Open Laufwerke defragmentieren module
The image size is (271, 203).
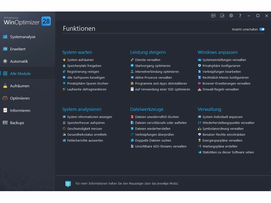click(x=87, y=89)
